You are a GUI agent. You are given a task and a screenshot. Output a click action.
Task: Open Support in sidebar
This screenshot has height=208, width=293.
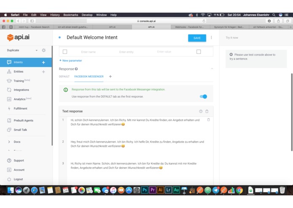tap(19, 160)
